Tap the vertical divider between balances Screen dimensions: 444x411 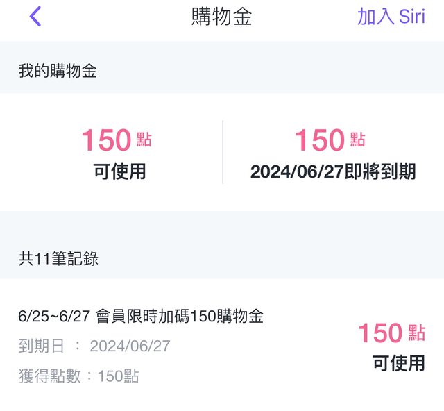[223, 152]
